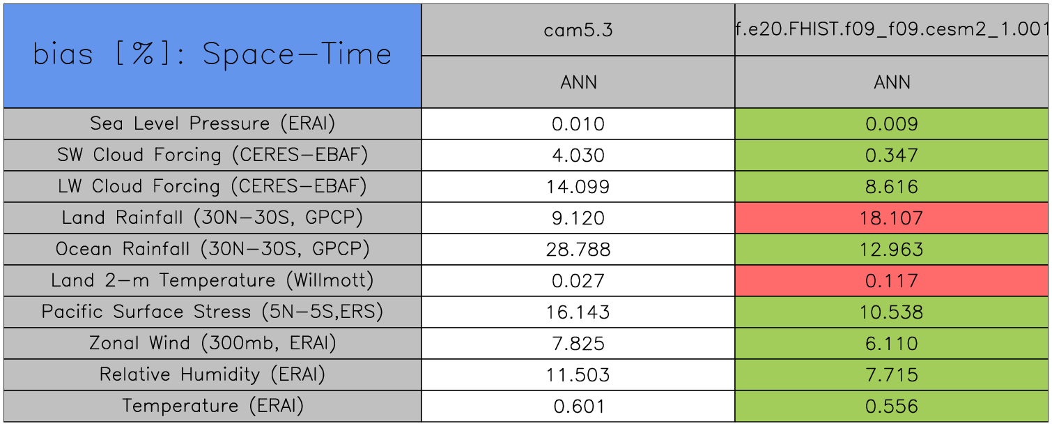Select the Sea Level Pressure (ERAI) row label
This screenshot has height=426, width=1052.
pyautogui.click(x=212, y=123)
